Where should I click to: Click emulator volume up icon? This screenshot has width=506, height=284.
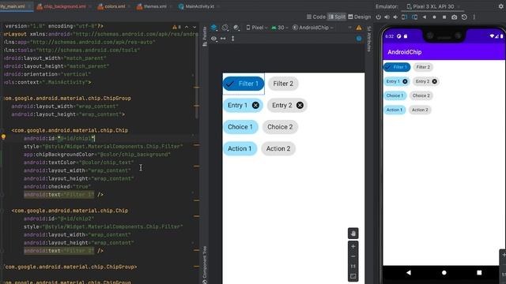click(x=387, y=17)
